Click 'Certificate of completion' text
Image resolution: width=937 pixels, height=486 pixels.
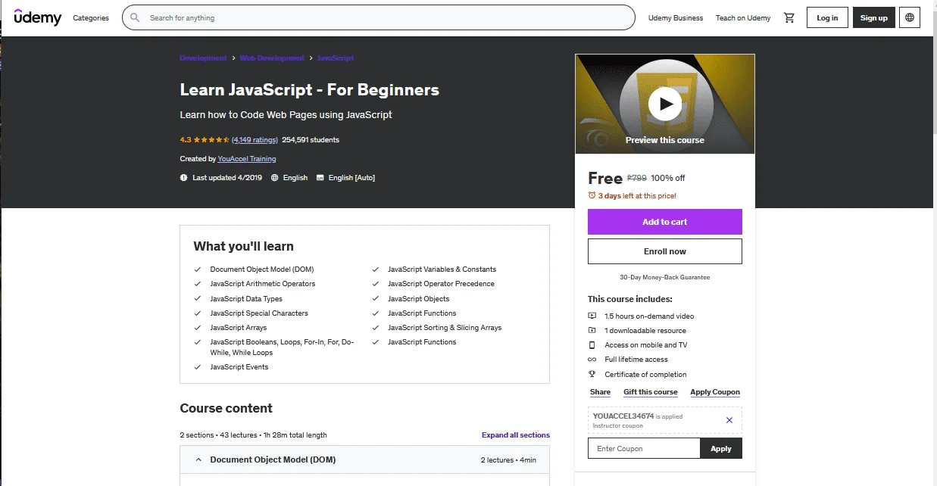[x=645, y=374]
